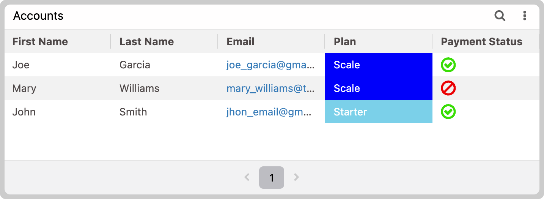The width and height of the screenshot is (544, 199).
Task: Click the red blocked icon for Mary Williams
Action: [448, 88]
